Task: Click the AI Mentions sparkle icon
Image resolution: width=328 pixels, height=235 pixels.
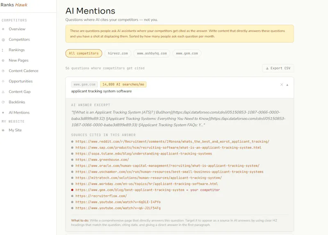Action: [3, 113]
